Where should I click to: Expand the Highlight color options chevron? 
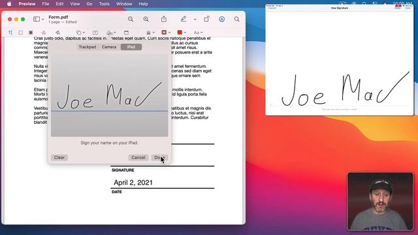pyautogui.click(x=195, y=19)
